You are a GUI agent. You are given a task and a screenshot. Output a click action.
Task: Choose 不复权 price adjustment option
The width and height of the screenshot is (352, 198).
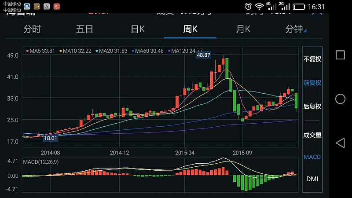(312, 59)
